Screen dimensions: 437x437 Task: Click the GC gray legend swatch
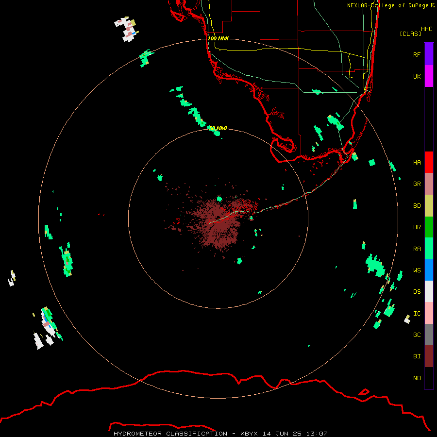coord(429,335)
